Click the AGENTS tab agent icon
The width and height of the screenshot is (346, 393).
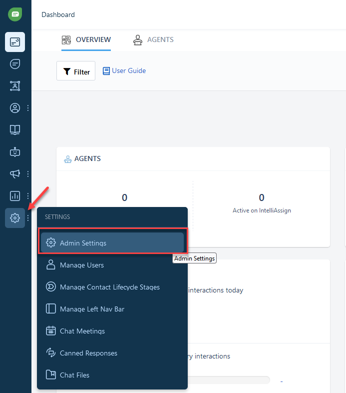(x=138, y=40)
